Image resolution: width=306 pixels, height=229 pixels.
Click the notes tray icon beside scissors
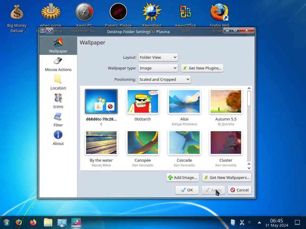pyautogui.click(x=232, y=222)
